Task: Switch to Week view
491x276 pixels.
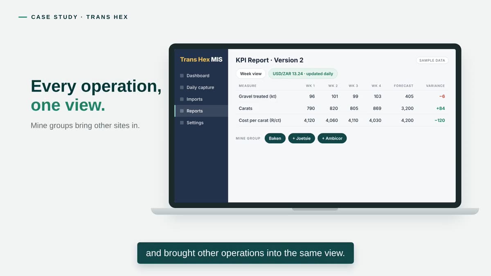Action: pyautogui.click(x=251, y=74)
